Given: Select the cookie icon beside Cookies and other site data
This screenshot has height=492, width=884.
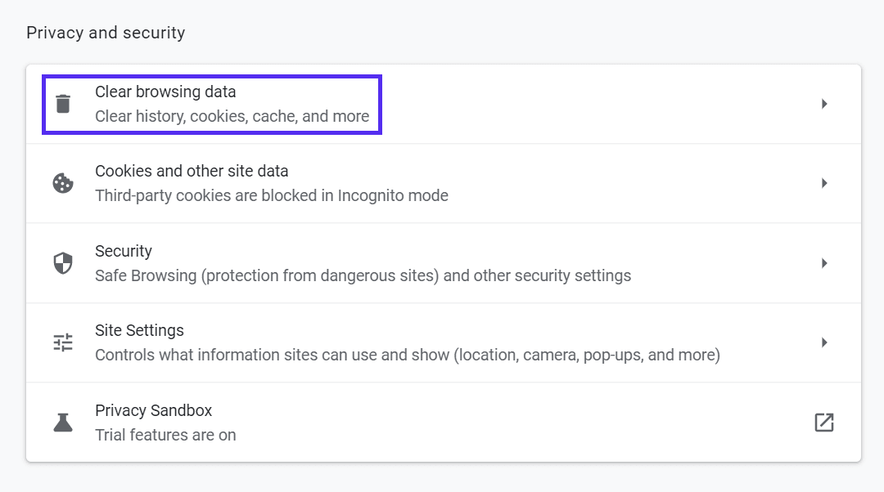Looking at the screenshot, I should (x=63, y=182).
